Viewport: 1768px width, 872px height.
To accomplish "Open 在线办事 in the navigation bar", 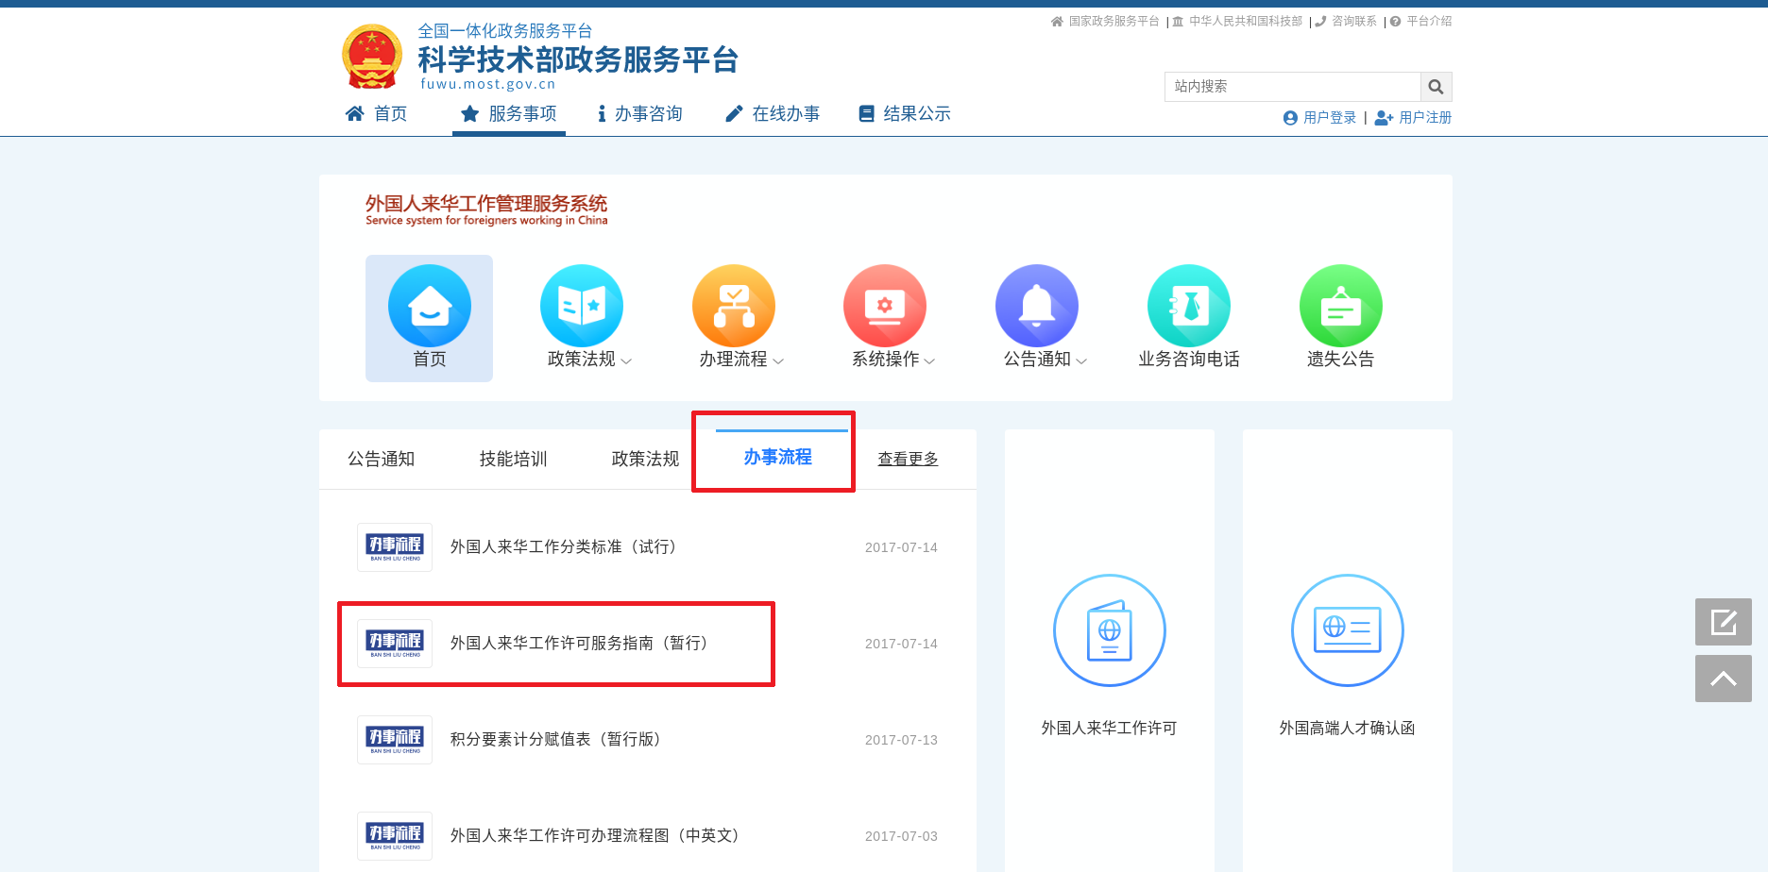I will pos(773,114).
